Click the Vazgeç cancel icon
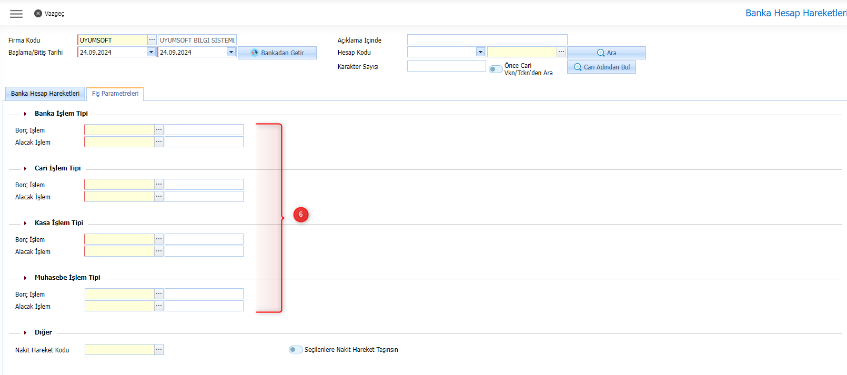Image resolution: width=847 pixels, height=375 pixels. (x=38, y=14)
